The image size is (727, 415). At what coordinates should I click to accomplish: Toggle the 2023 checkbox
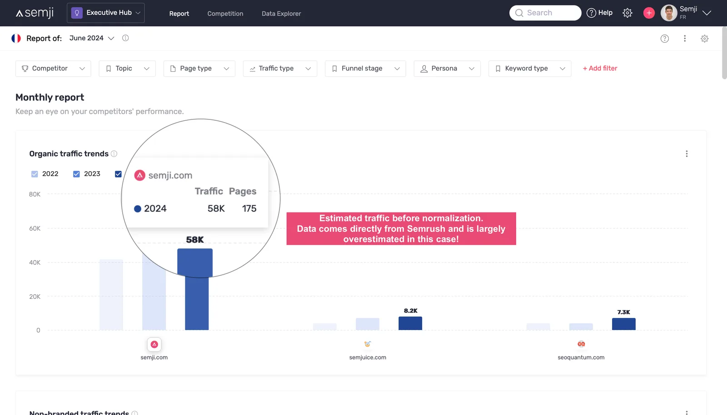coord(76,174)
